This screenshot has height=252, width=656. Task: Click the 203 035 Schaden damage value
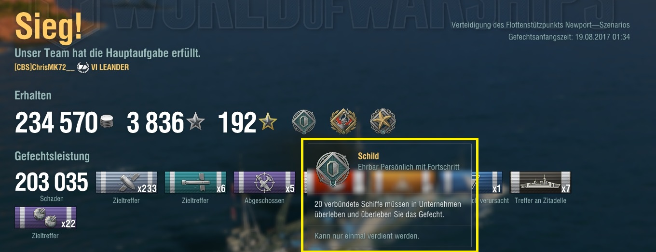(52, 183)
